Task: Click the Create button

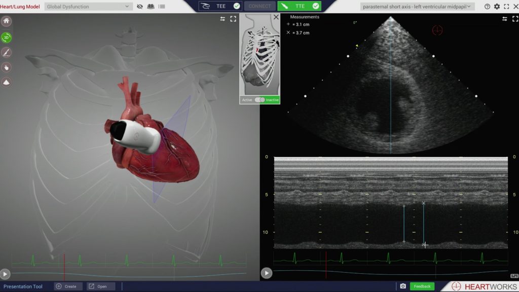Action: point(68,286)
